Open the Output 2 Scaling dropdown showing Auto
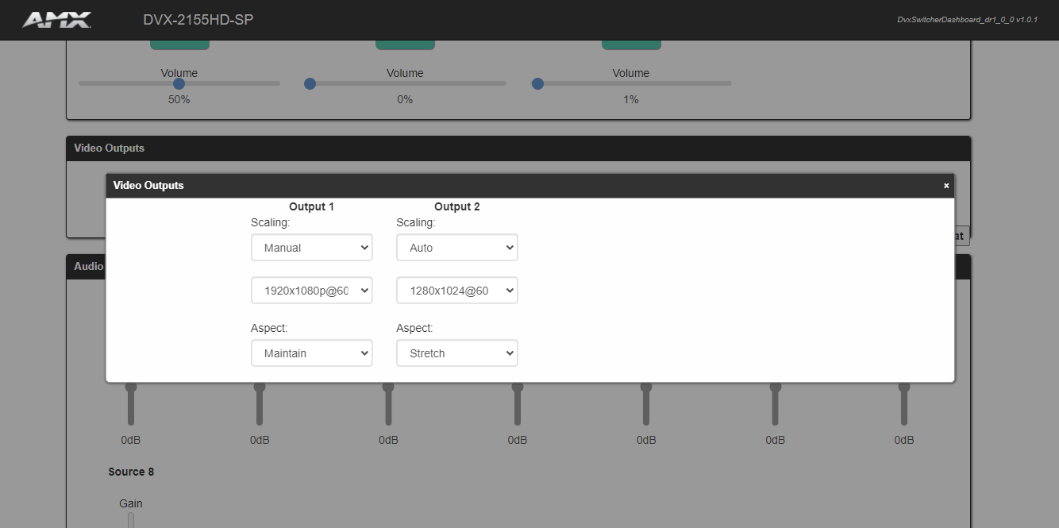Image resolution: width=1059 pixels, height=528 pixels. click(x=456, y=247)
